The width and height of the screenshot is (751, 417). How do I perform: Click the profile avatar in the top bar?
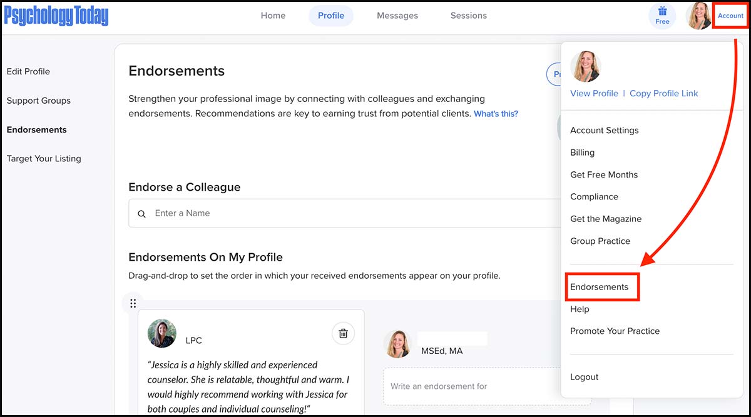click(699, 16)
